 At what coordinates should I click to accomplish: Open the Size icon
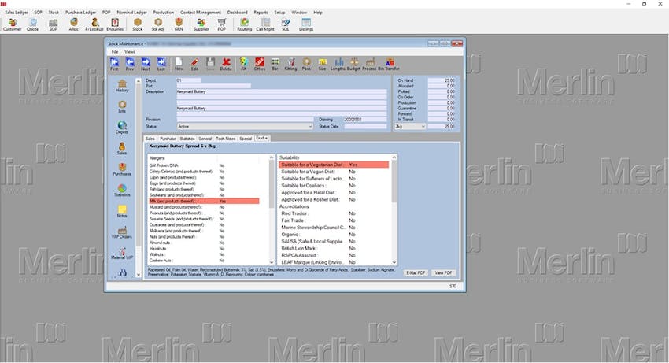pos(322,64)
